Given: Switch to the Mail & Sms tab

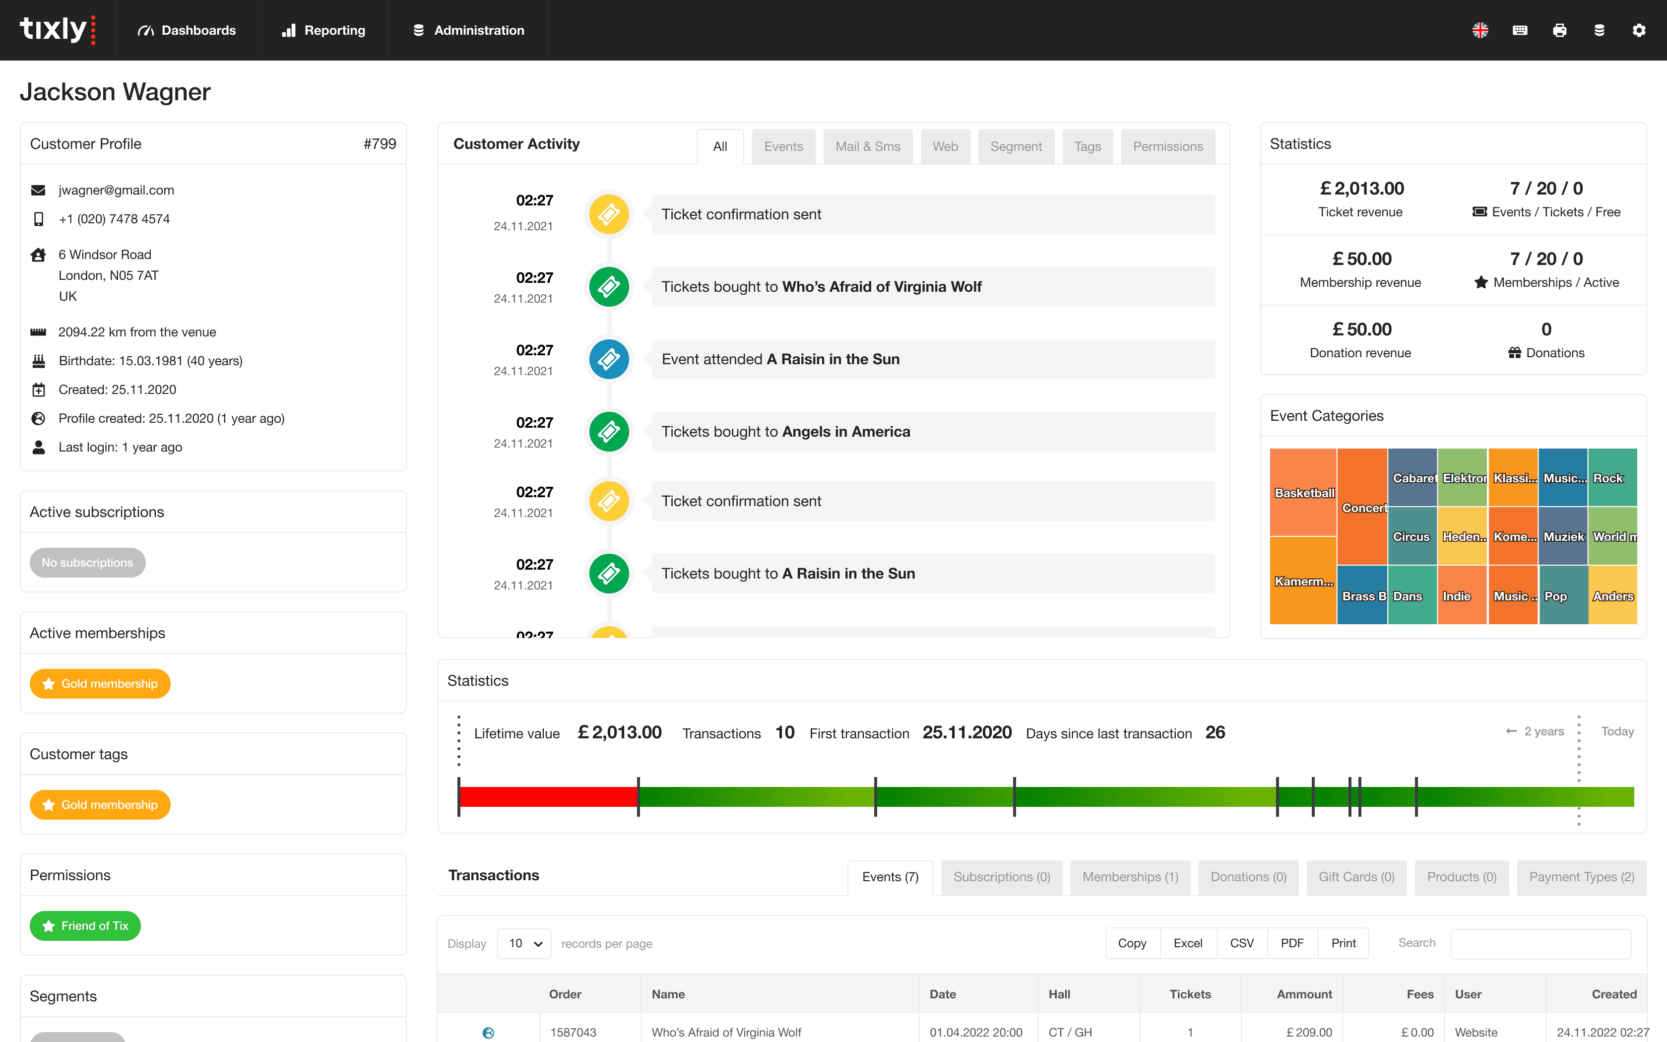Looking at the screenshot, I should [867, 146].
